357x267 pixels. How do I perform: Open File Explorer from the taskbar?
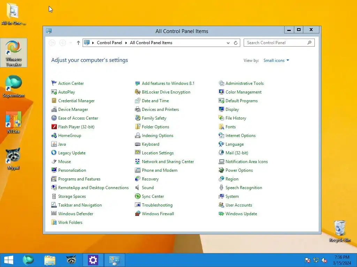click(50, 260)
